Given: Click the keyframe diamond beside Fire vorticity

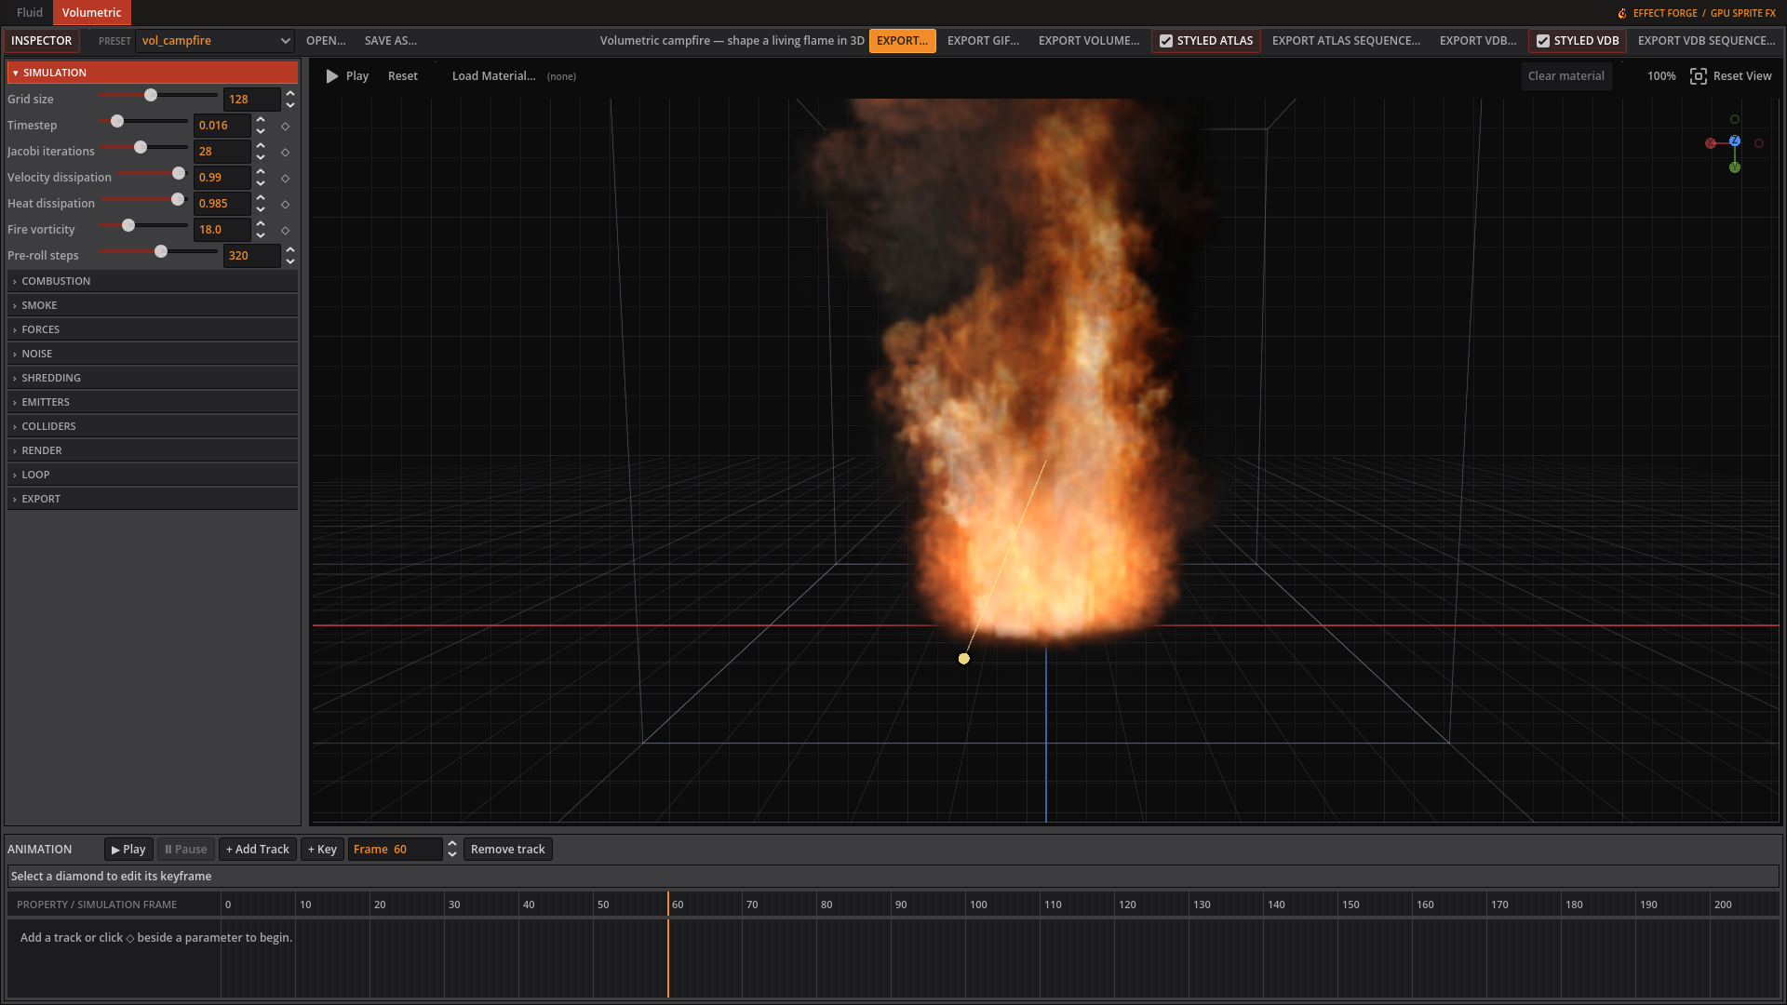Looking at the screenshot, I should tap(286, 230).
